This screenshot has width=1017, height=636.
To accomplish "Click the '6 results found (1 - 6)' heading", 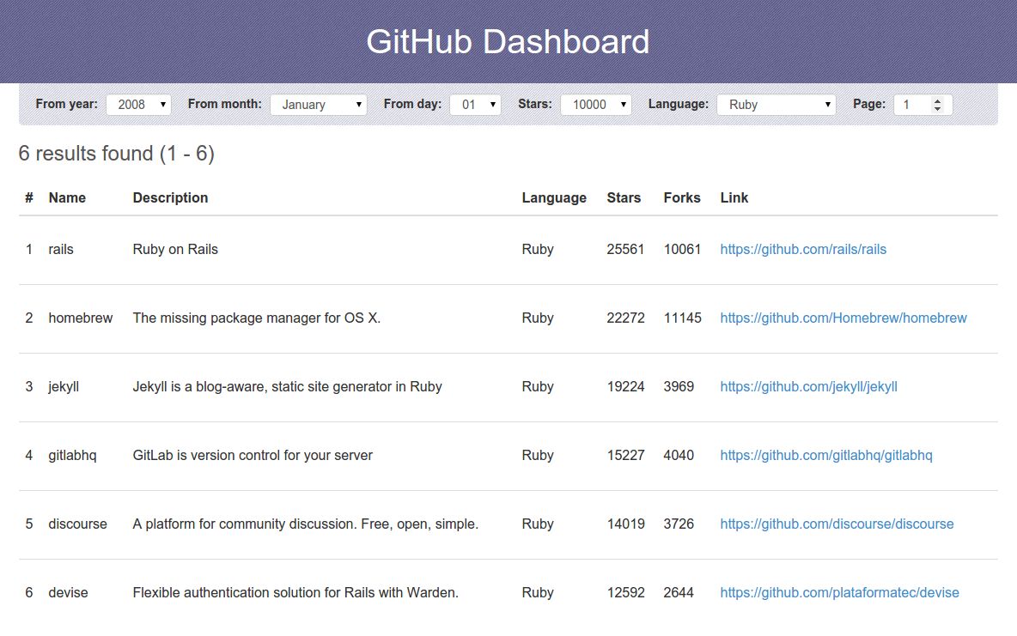I will (x=117, y=154).
